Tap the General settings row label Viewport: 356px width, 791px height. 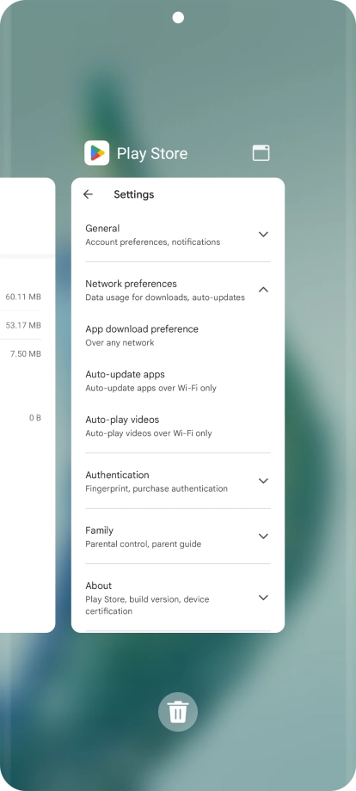coord(102,229)
